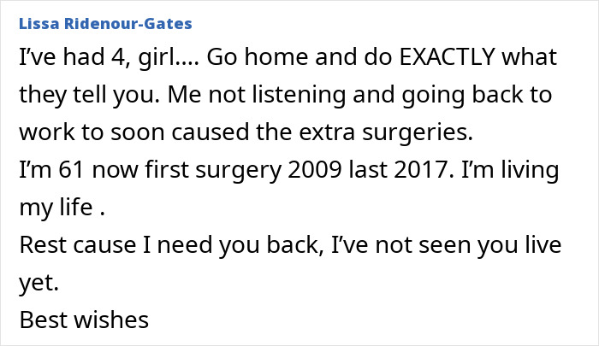599x346 pixels.
Task: Click "Go home" in the first line
Action: [x=258, y=57]
